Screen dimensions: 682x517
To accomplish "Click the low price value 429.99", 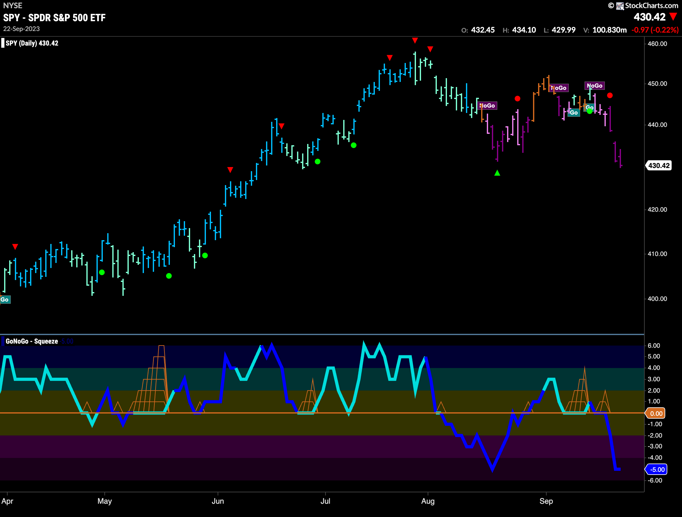I will pyautogui.click(x=563, y=30).
